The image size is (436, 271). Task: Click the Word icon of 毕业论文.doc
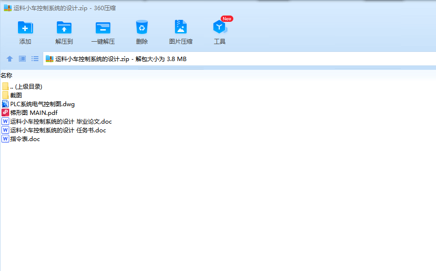(5, 122)
